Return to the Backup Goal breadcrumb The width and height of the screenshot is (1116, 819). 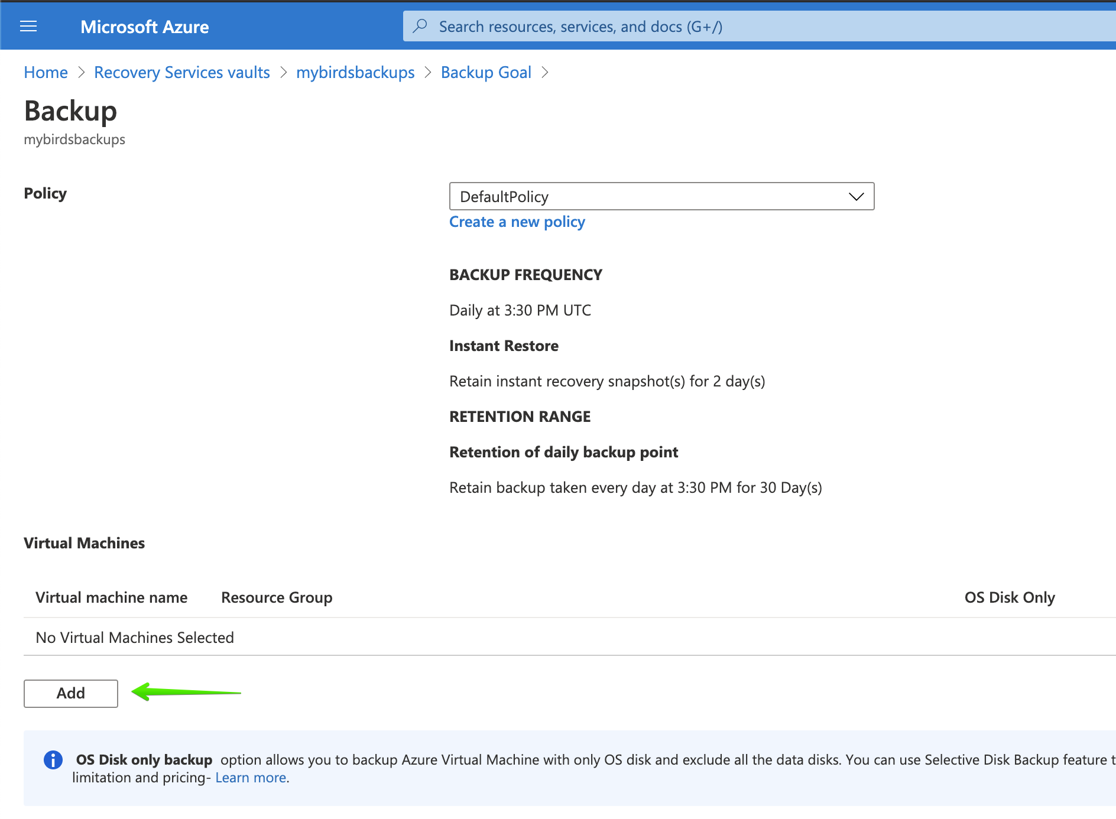point(486,72)
